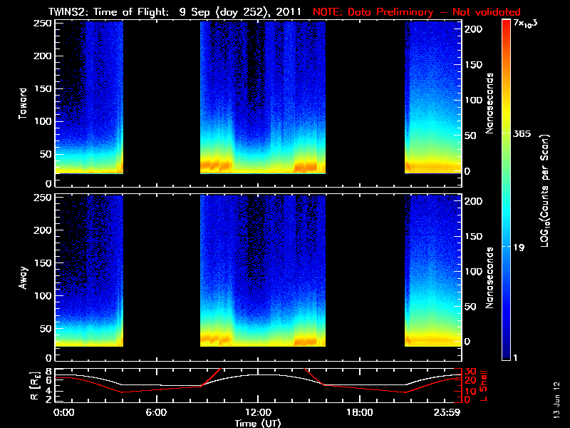This screenshot has height=428, width=570.
Task: Click the 19 color bar label
Action: [x=519, y=248]
